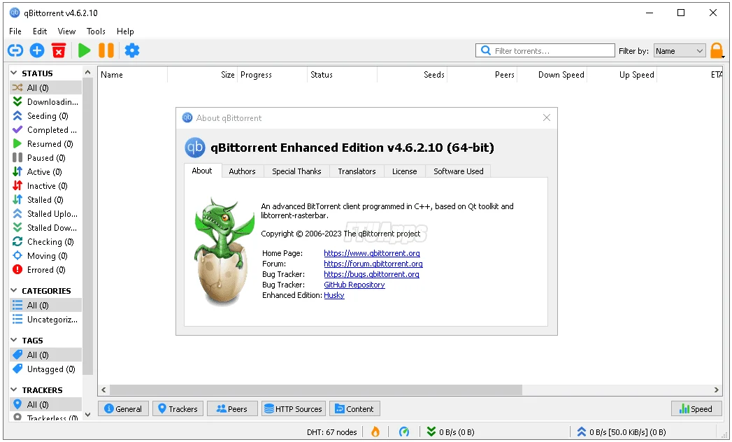This screenshot has width=732, height=442.
Task: Open the GitHub Repository link
Action: click(354, 285)
